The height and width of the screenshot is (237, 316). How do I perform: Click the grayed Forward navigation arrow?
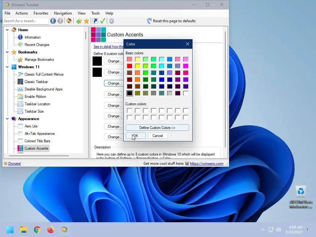click(x=60, y=21)
